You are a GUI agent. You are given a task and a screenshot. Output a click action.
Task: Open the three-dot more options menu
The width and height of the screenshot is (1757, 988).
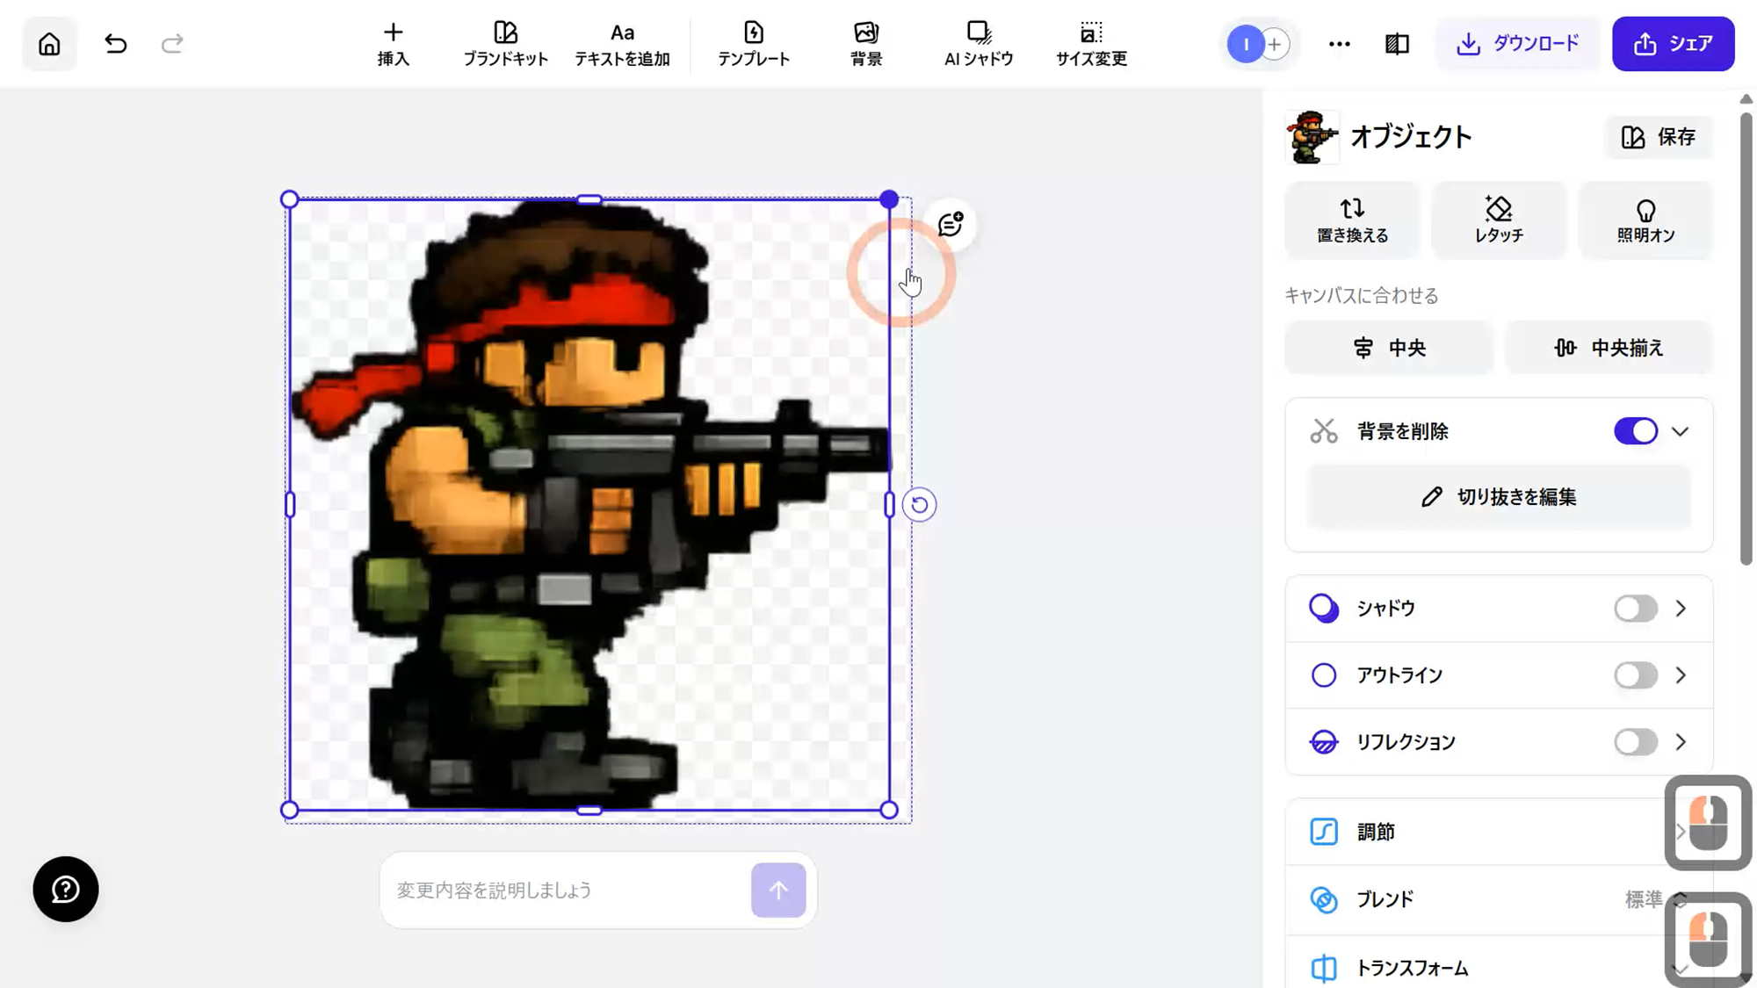1339,44
